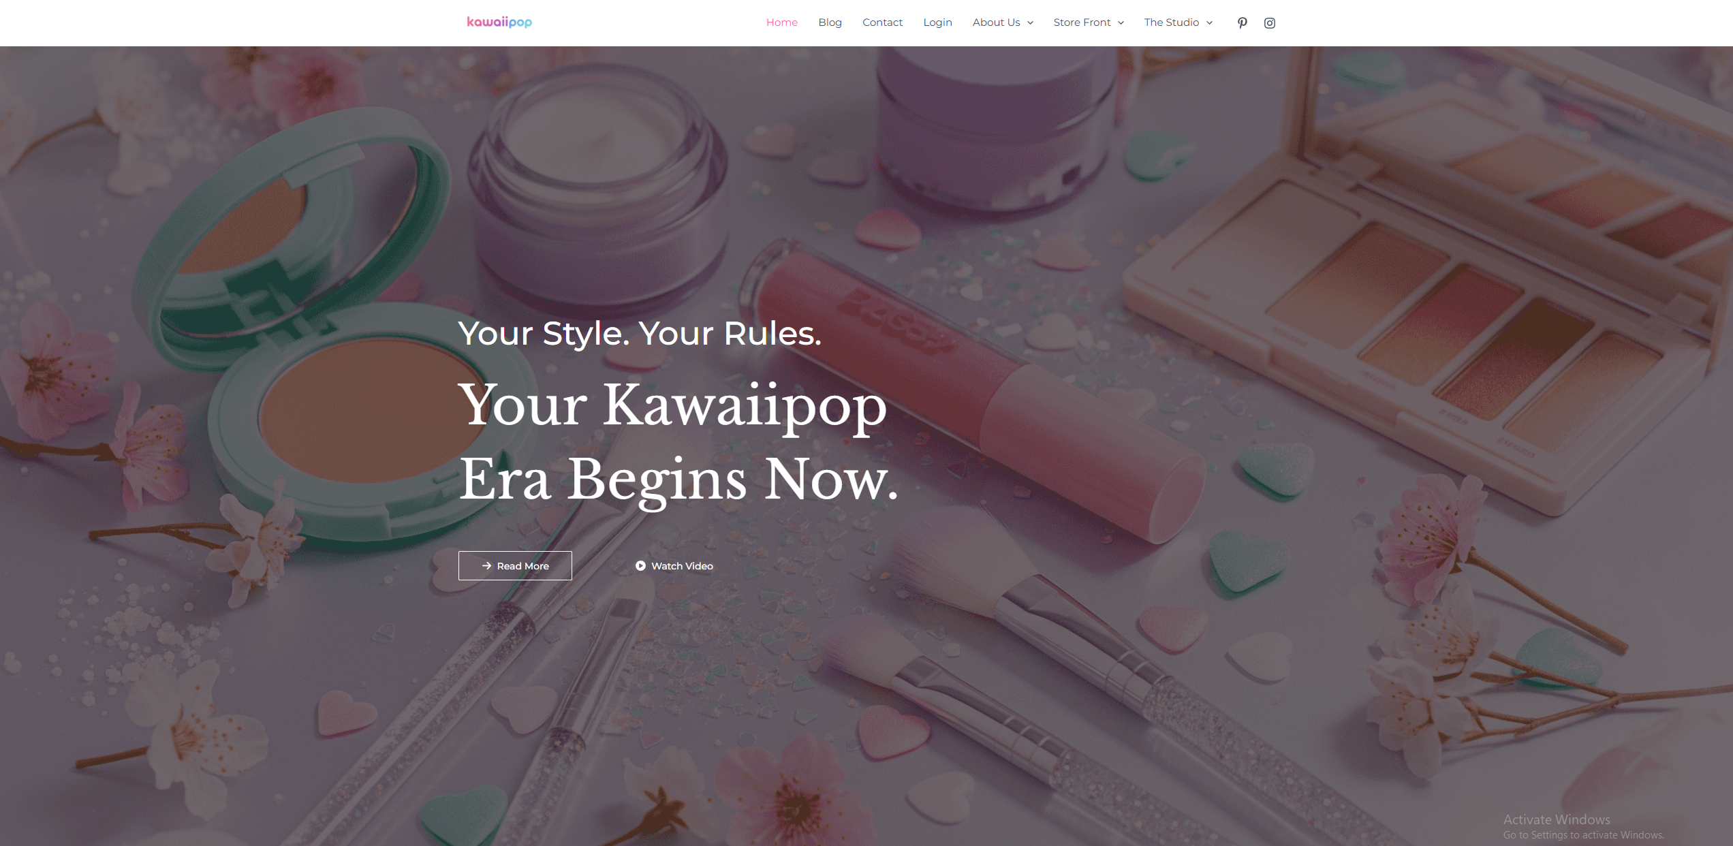The width and height of the screenshot is (1733, 846).
Task: Open the Pinterest profile icon
Action: [1243, 23]
